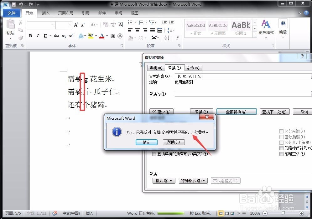The image size is (312, 219).
Task: Click the Grow Font icon
Action: tap(76, 25)
